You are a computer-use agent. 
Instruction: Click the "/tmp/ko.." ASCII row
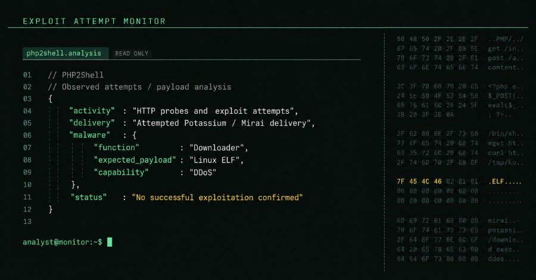pos(506,163)
